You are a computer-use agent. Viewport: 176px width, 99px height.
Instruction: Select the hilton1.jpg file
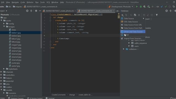click(16, 39)
